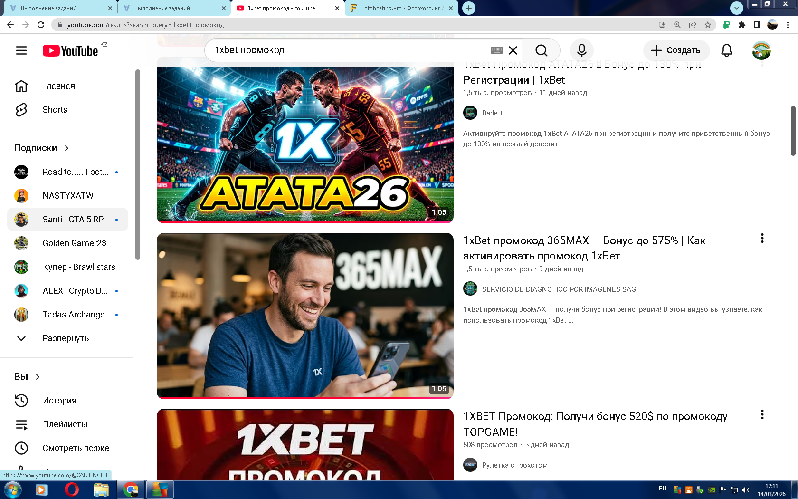Viewport: 798px width, 499px height.
Task: Open Shorts in the sidebar
Action: 67,110
